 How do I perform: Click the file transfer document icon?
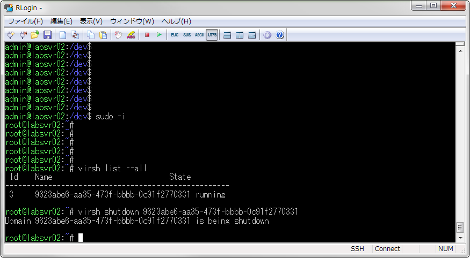(x=75, y=35)
